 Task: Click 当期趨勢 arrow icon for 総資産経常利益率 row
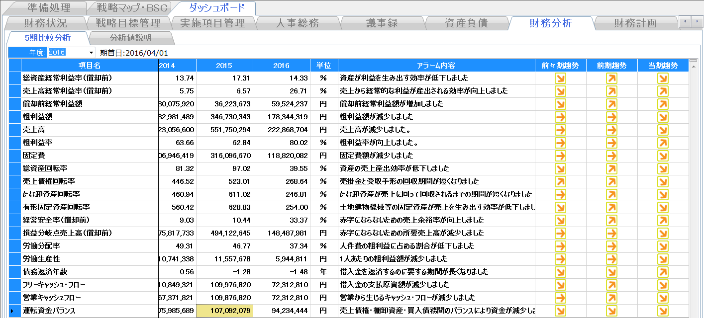(663, 79)
